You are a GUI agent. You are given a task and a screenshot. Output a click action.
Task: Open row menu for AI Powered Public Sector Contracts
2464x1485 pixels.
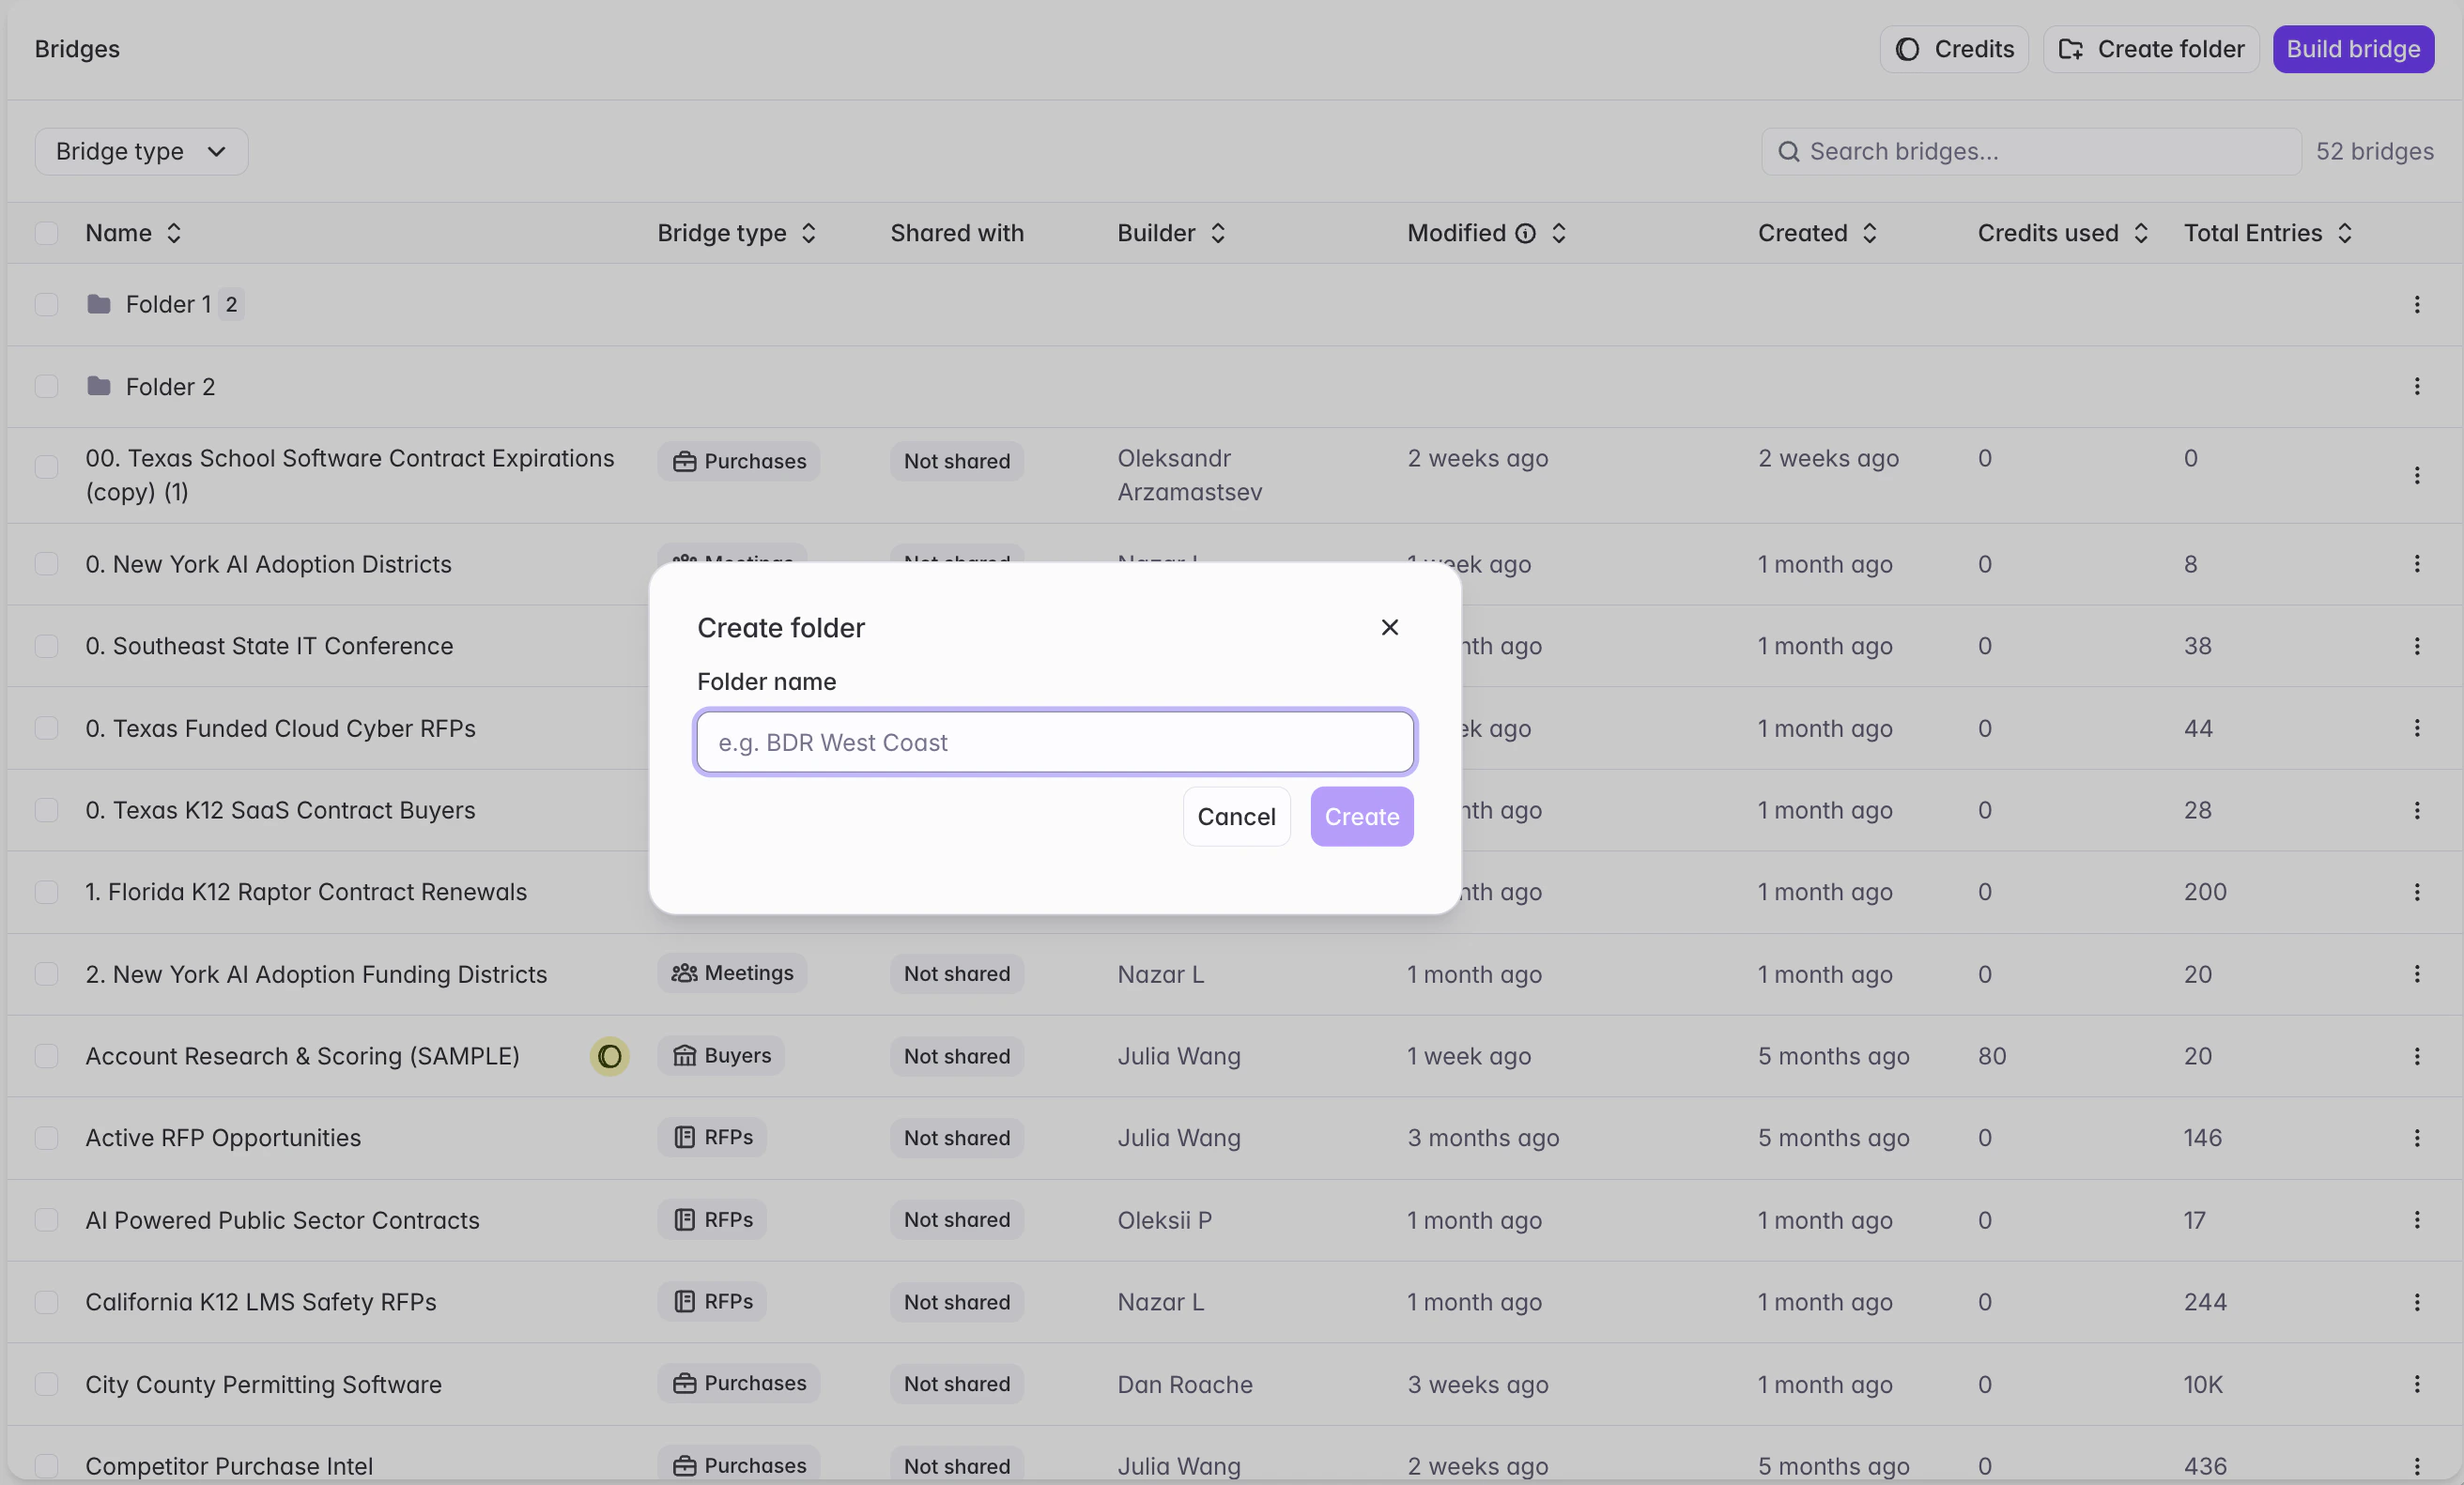[x=2416, y=1219]
